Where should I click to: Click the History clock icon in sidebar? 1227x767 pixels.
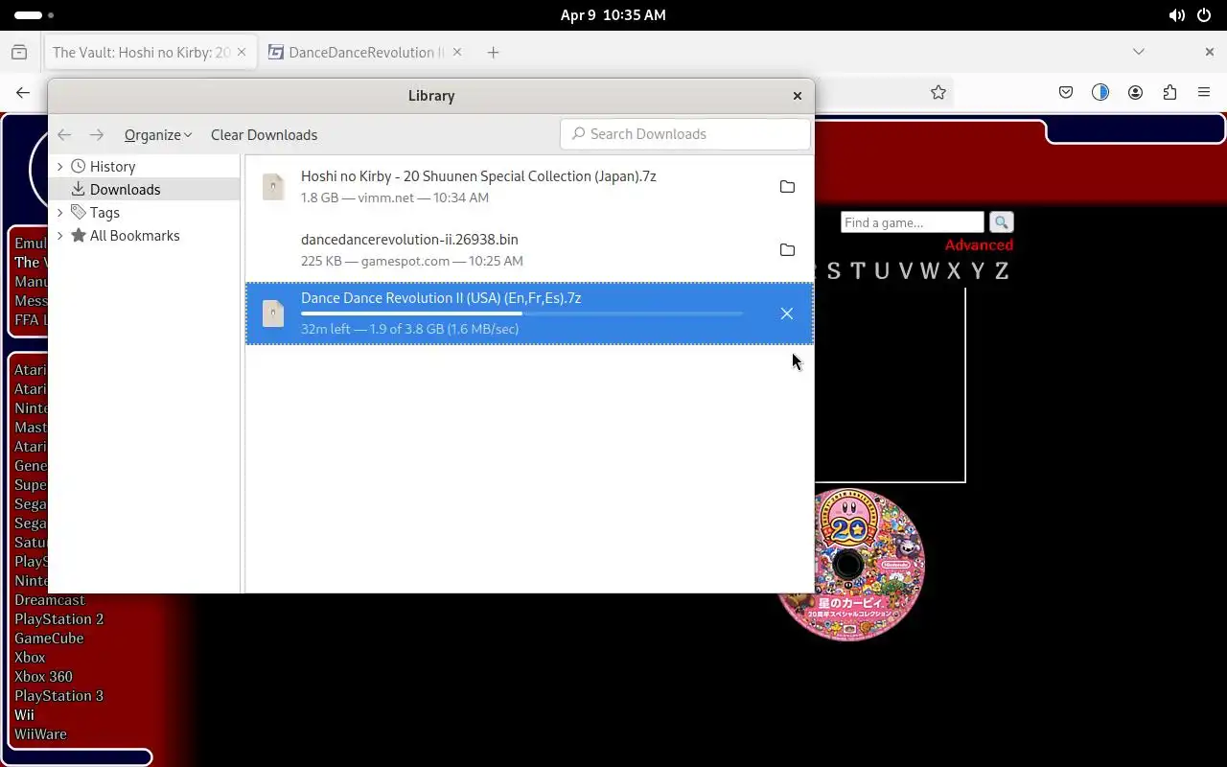pyautogui.click(x=79, y=167)
